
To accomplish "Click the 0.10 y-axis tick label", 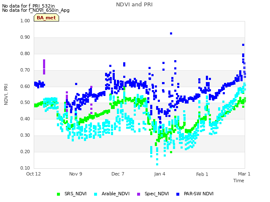I will point(25,168).
